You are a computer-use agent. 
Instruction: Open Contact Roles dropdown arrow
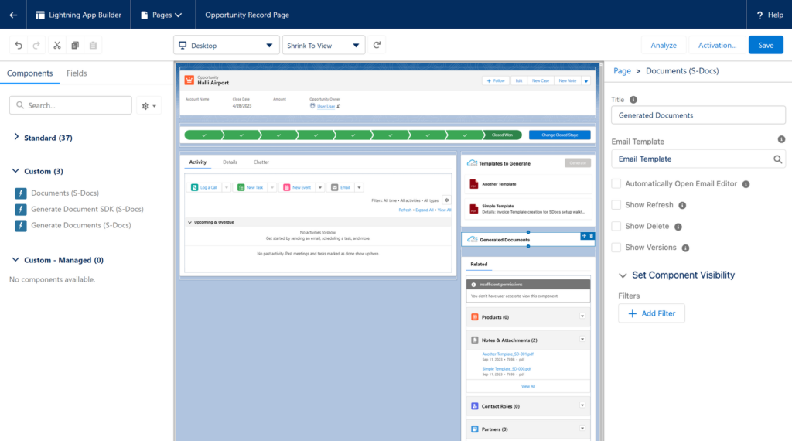(x=582, y=405)
